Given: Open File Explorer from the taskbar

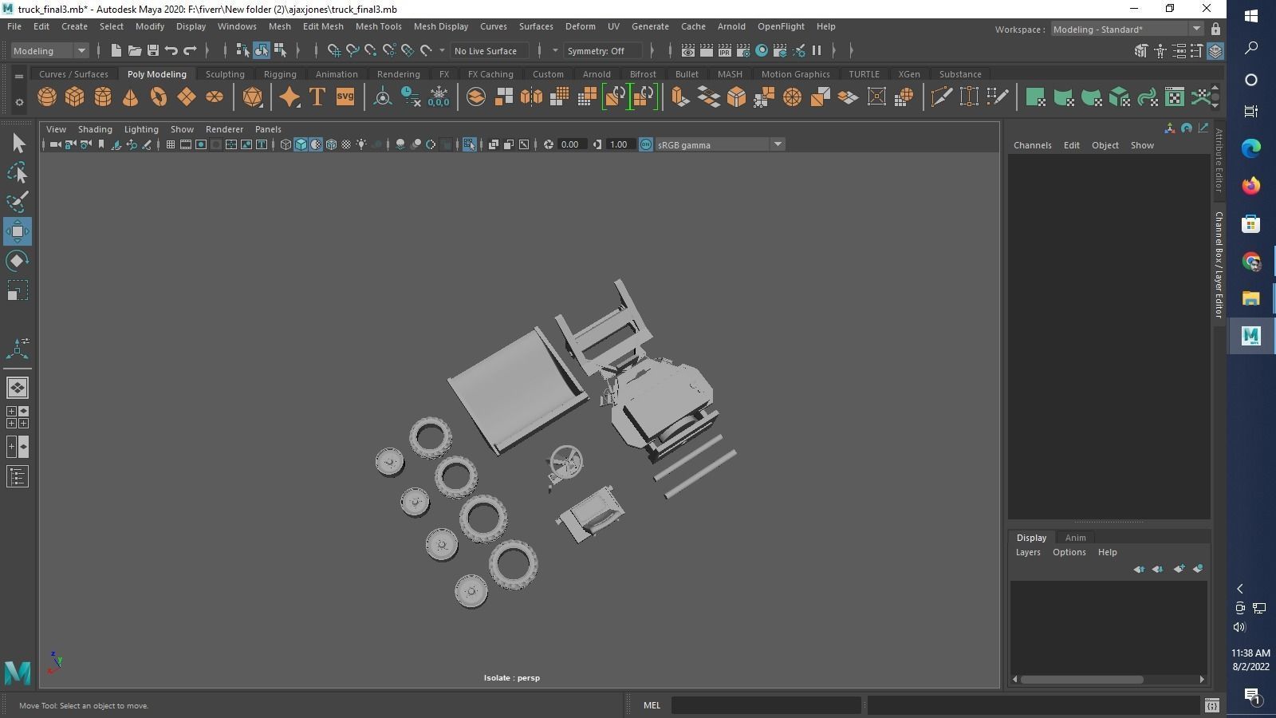Looking at the screenshot, I should 1250,298.
